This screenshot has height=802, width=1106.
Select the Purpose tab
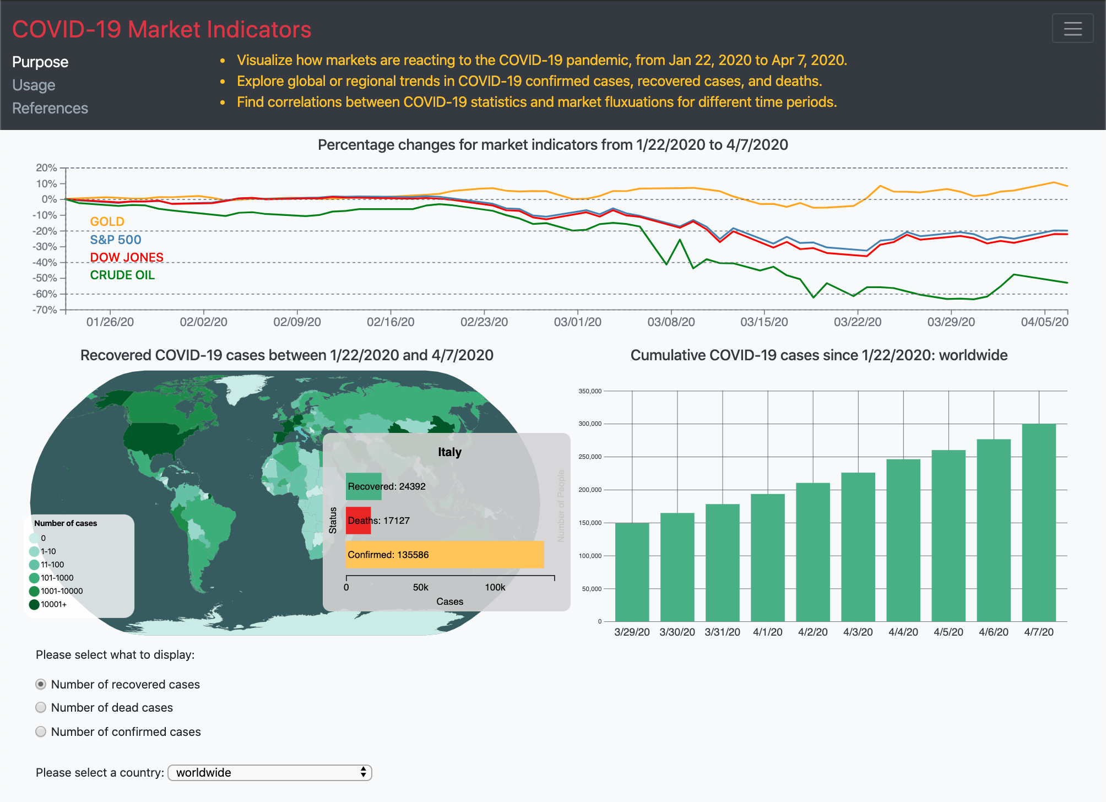pyautogui.click(x=40, y=62)
